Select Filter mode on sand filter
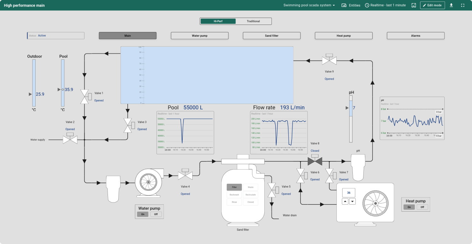472x244 pixels. (x=234, y=187)
